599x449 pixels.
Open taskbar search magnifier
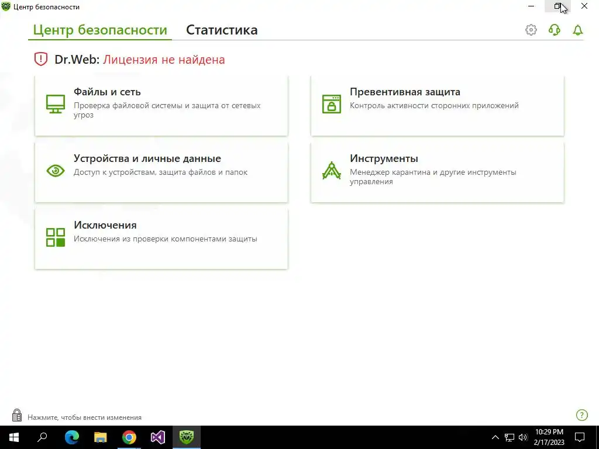pos(42,437)
